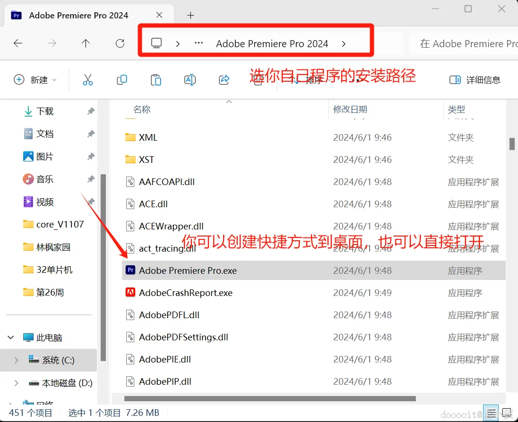Click the Rename icon in toolbar
The image size is (518, 422).
(190, 80)
